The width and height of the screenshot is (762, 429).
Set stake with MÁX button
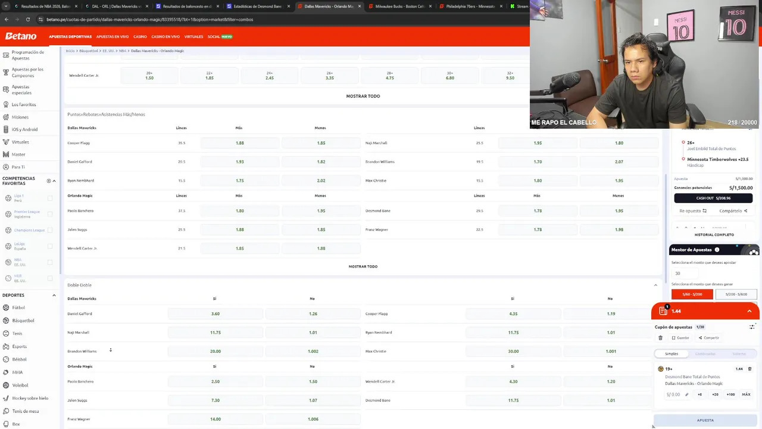(746, 394)
